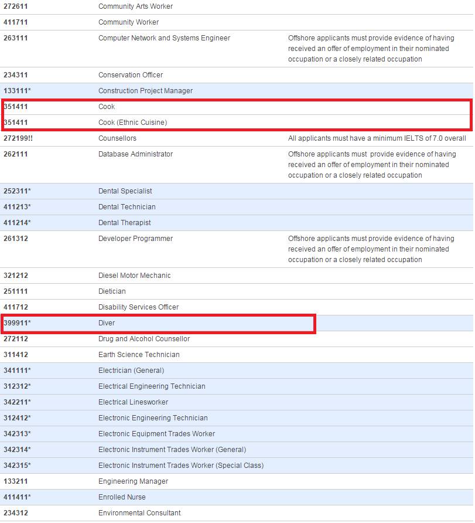Select the highlighted Diver occupation
The image size is (475, 523).
[x=107, y=323]
